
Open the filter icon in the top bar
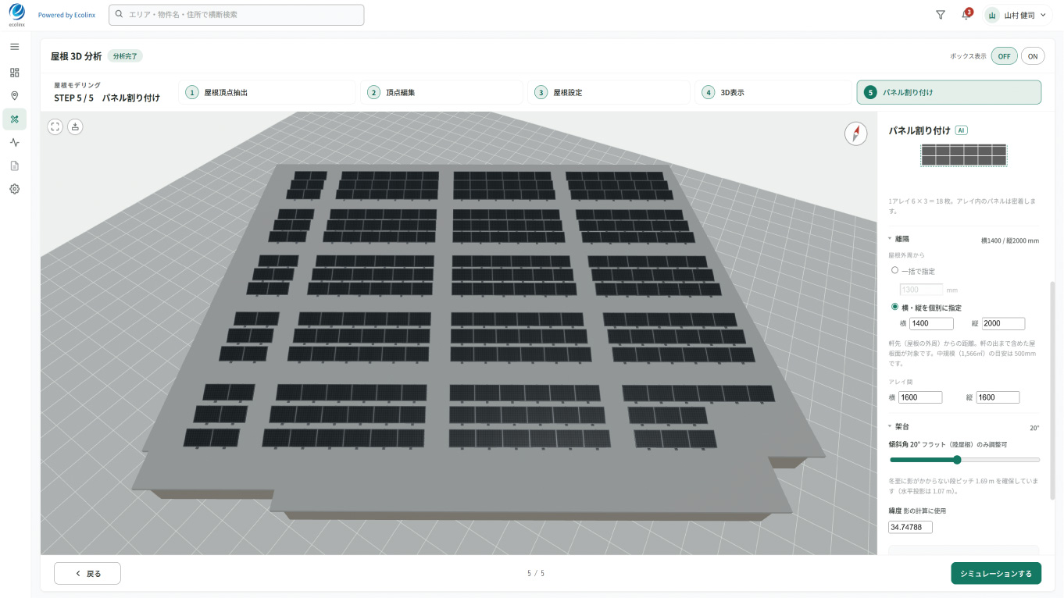pyautogui.click(x=941, y=15)
